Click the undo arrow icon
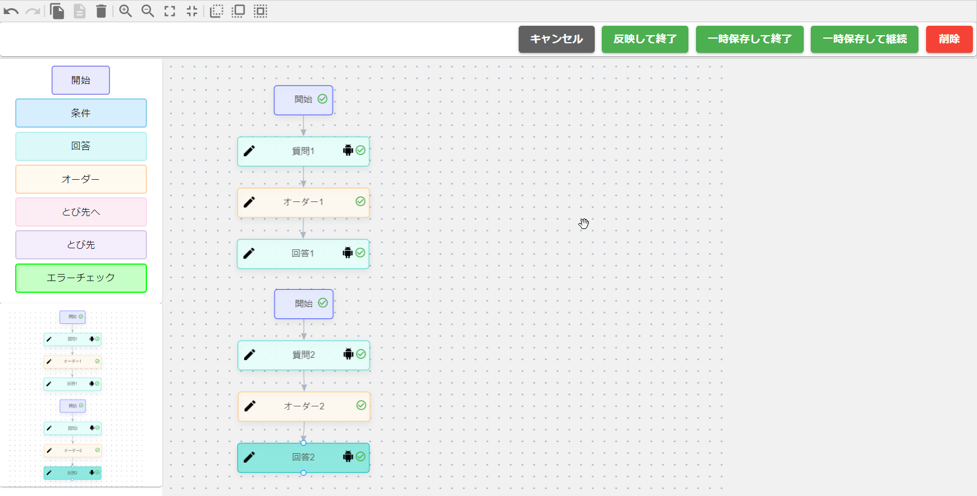 (x=11, y=11)
